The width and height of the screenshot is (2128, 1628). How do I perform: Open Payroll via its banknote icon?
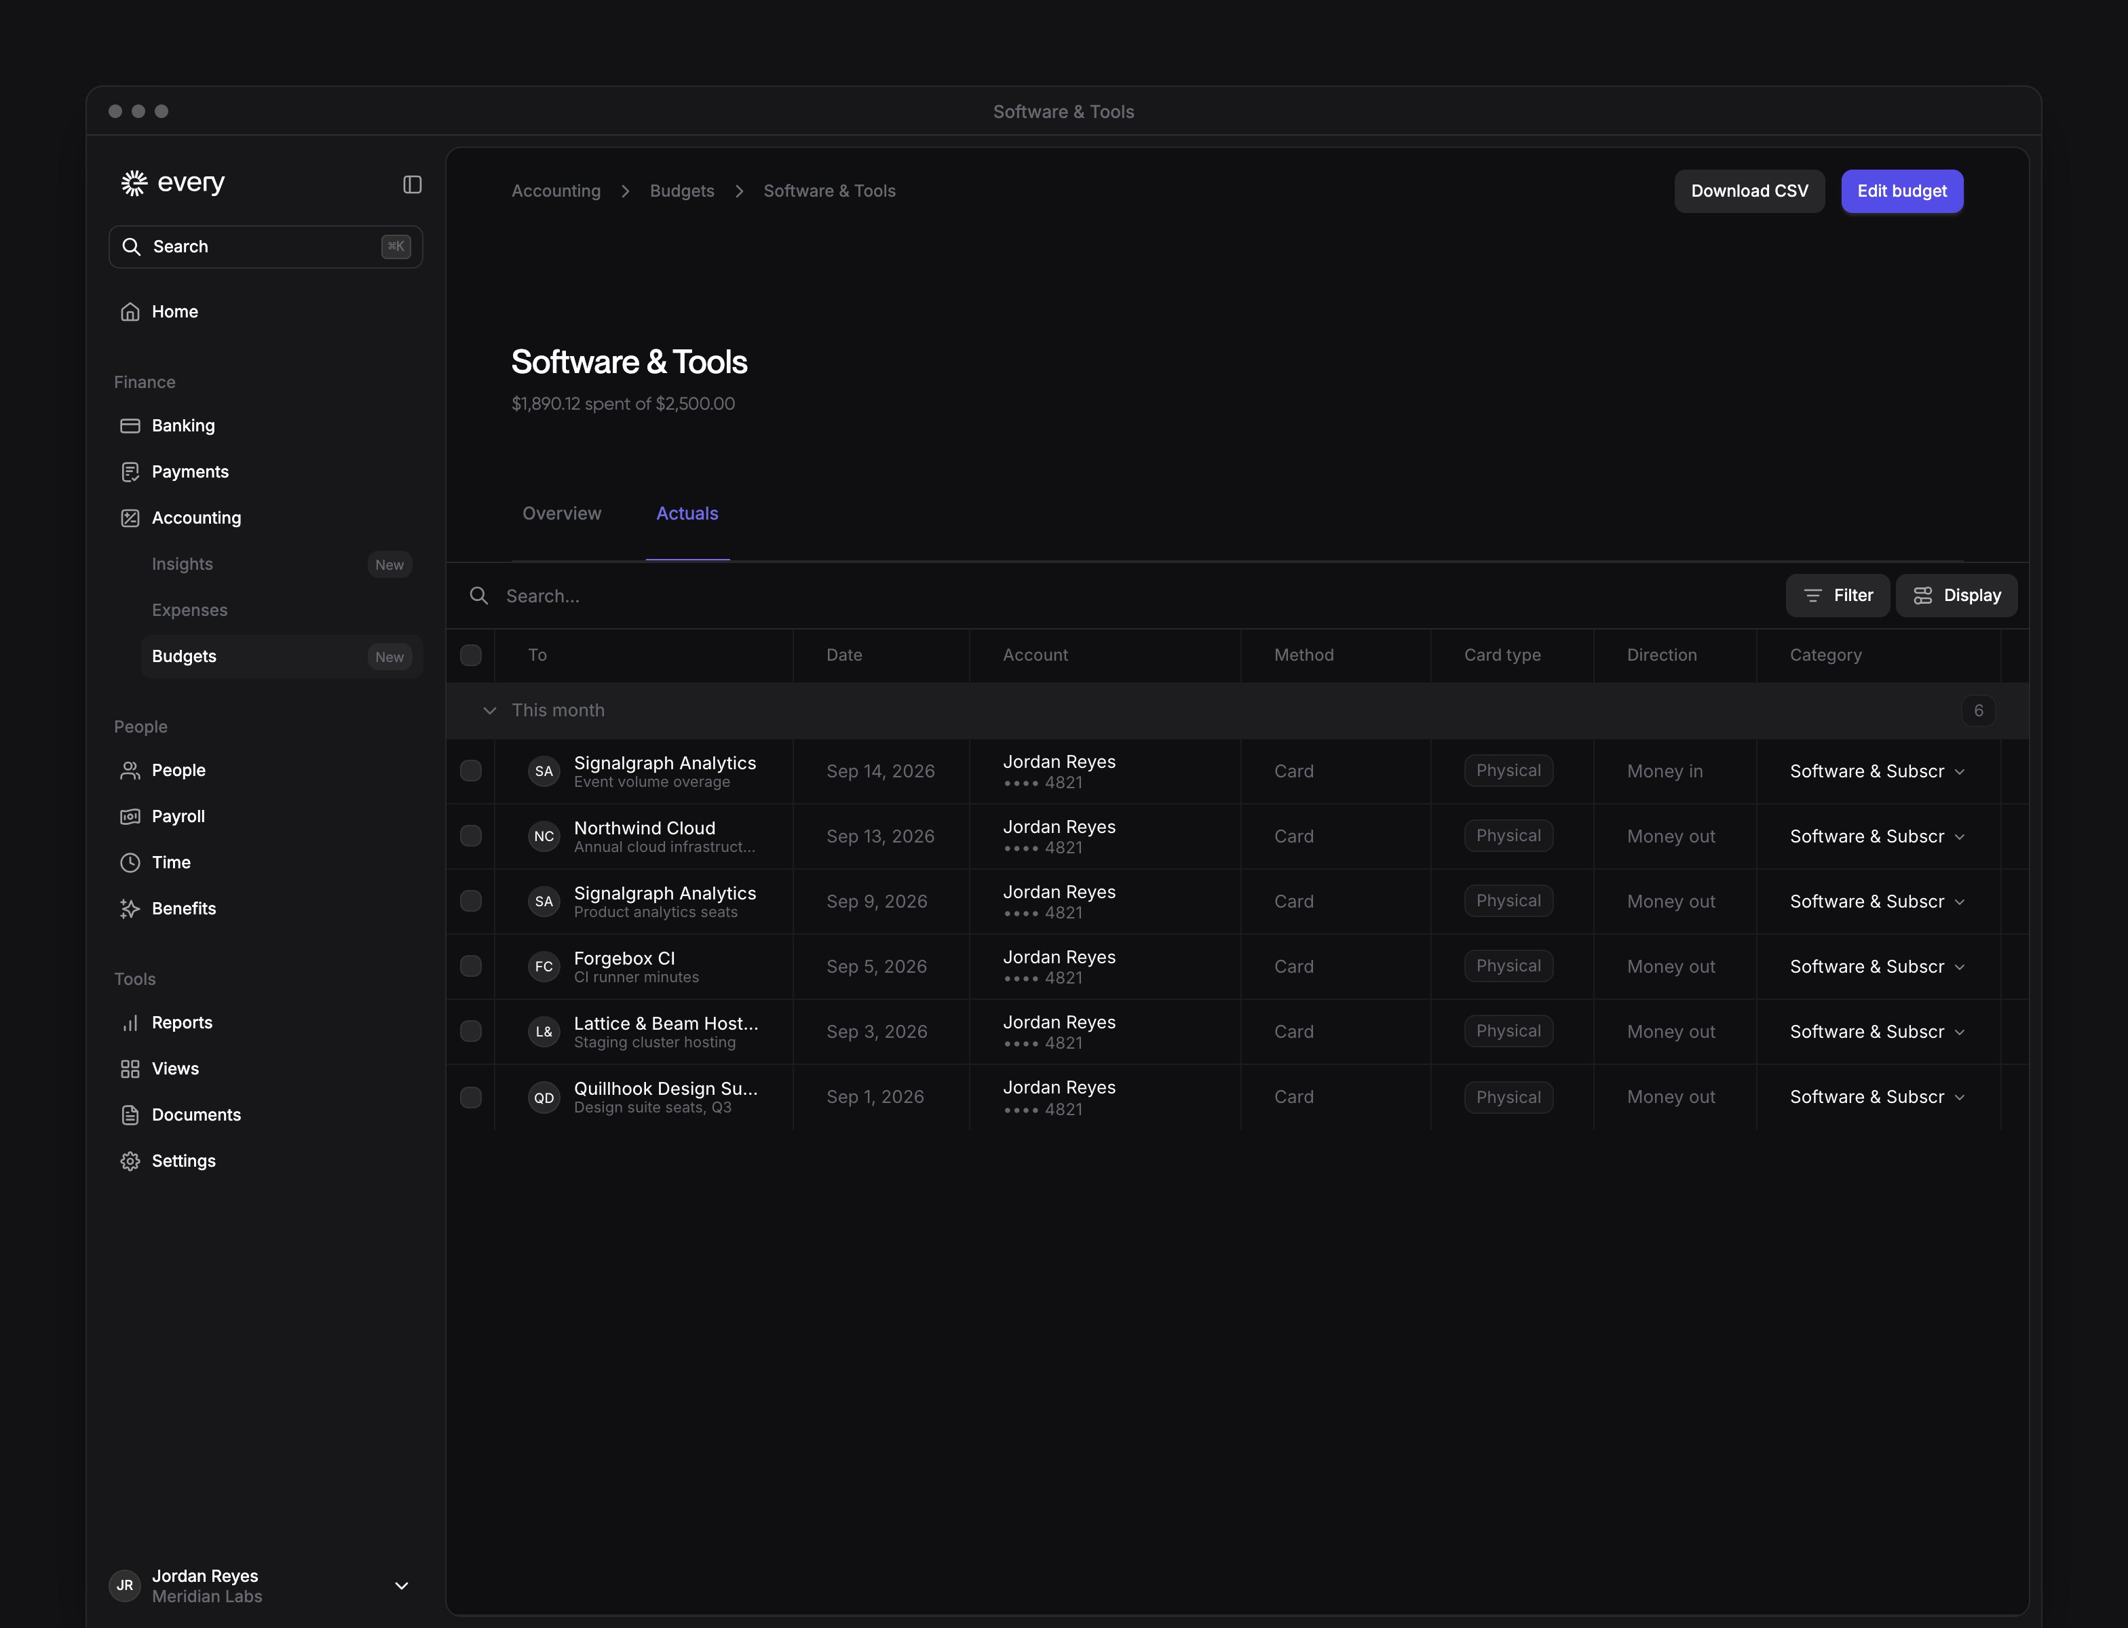130,817
